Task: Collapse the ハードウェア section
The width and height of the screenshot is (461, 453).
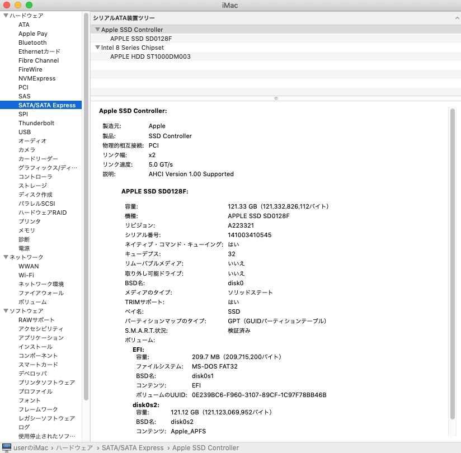Action: [x=6, y=16]
